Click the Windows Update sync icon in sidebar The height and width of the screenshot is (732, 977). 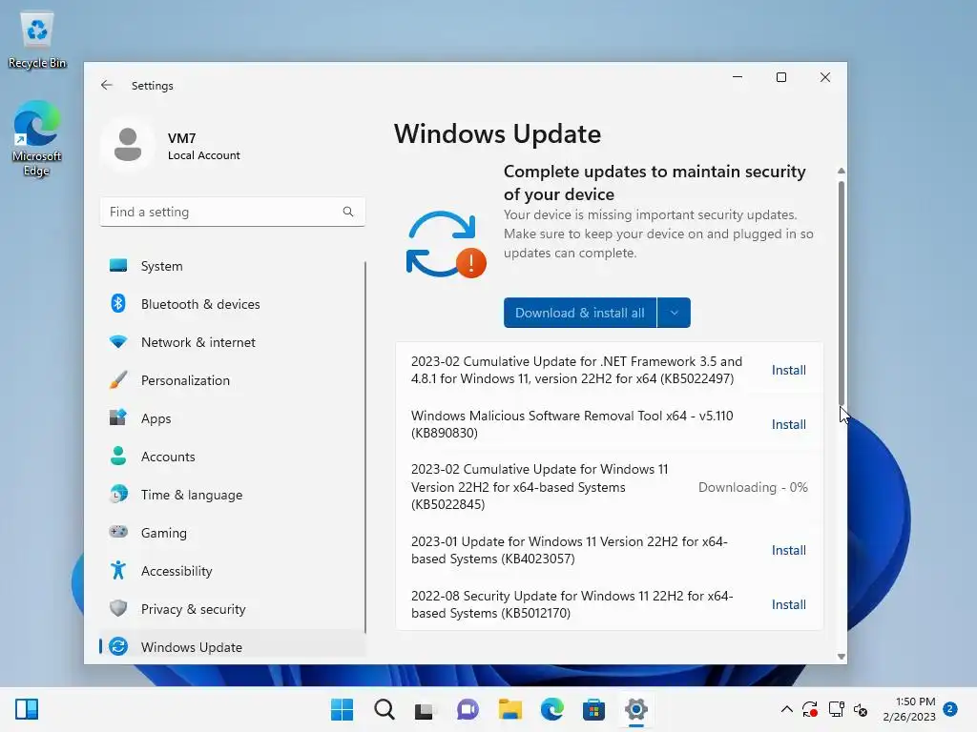(117, 647)
